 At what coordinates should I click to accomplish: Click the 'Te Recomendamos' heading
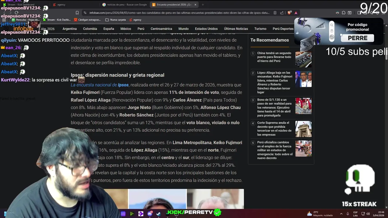[x=269, y=40]
